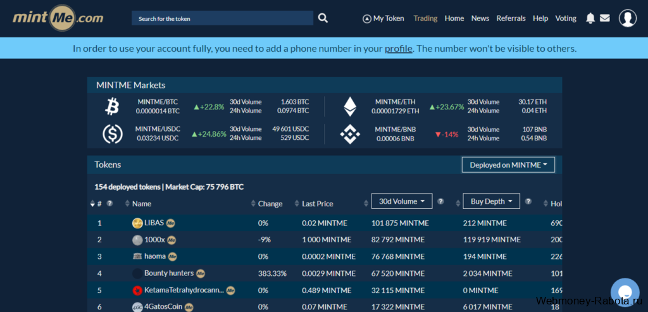Click the 383.33% change cell

point(272,273)
